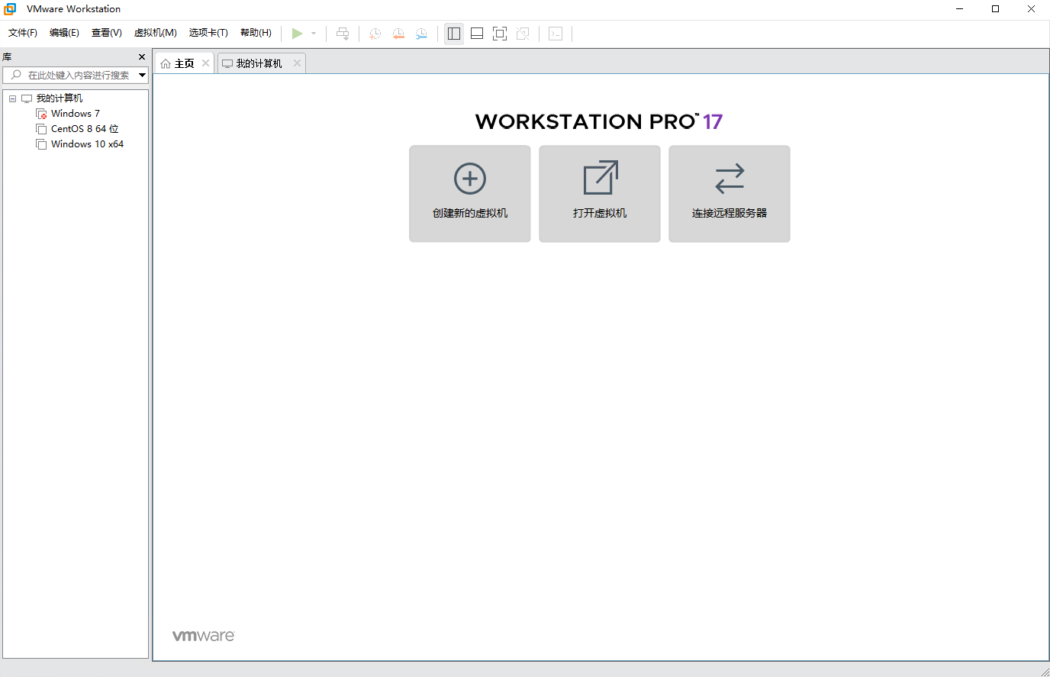Click the console view icon
Image resolution: width=1050 pixels, height=677 pixels.
pos(556,34)
